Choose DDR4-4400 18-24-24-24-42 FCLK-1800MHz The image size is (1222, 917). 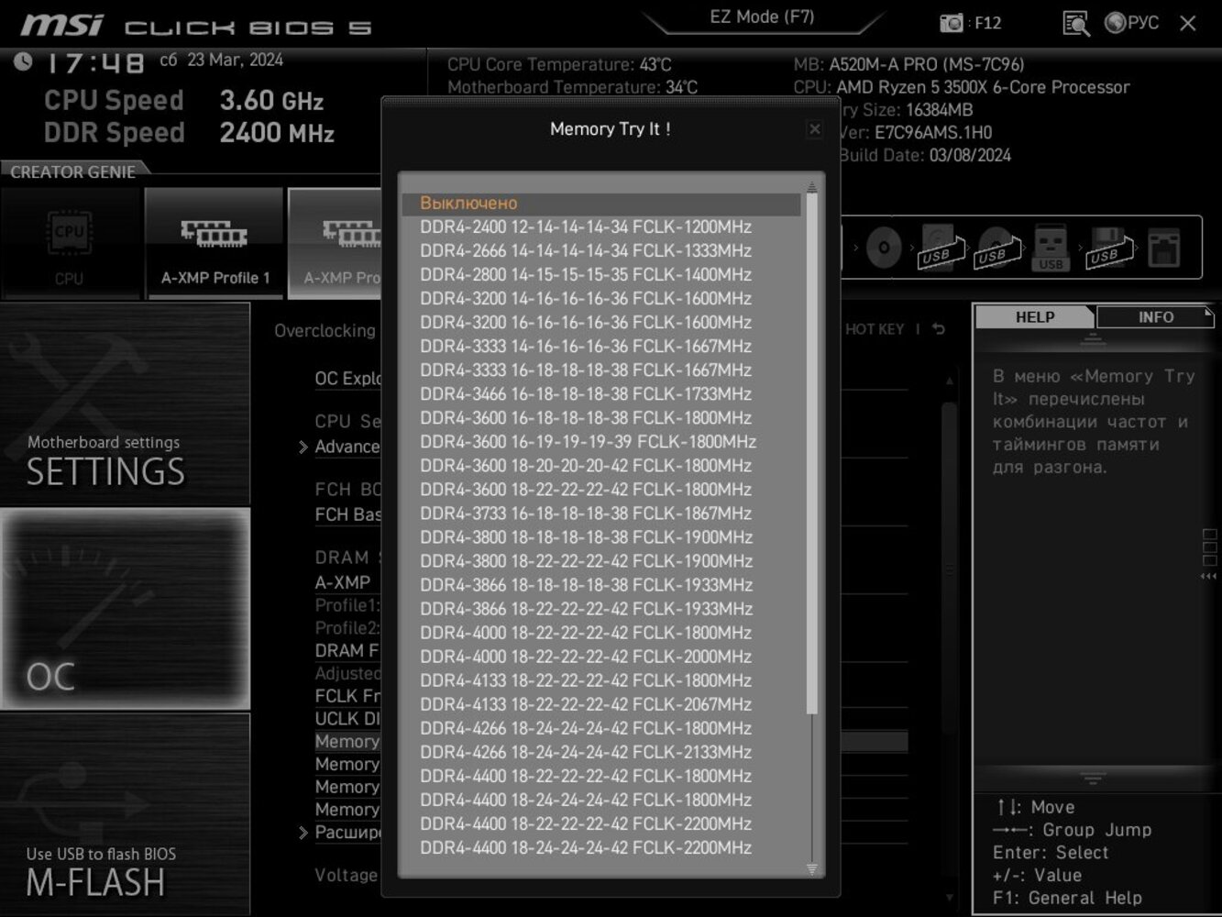(x=601, y=800)
